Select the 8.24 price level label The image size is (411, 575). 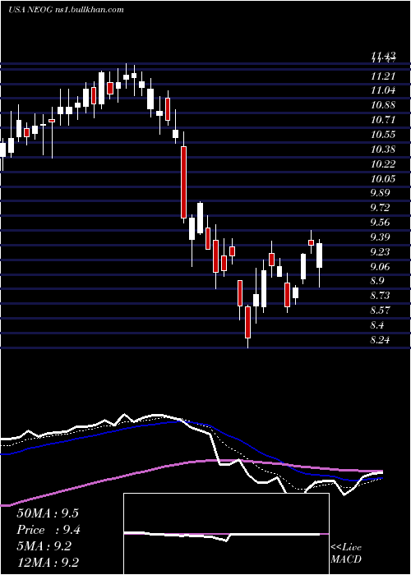(x=381, y=339)
